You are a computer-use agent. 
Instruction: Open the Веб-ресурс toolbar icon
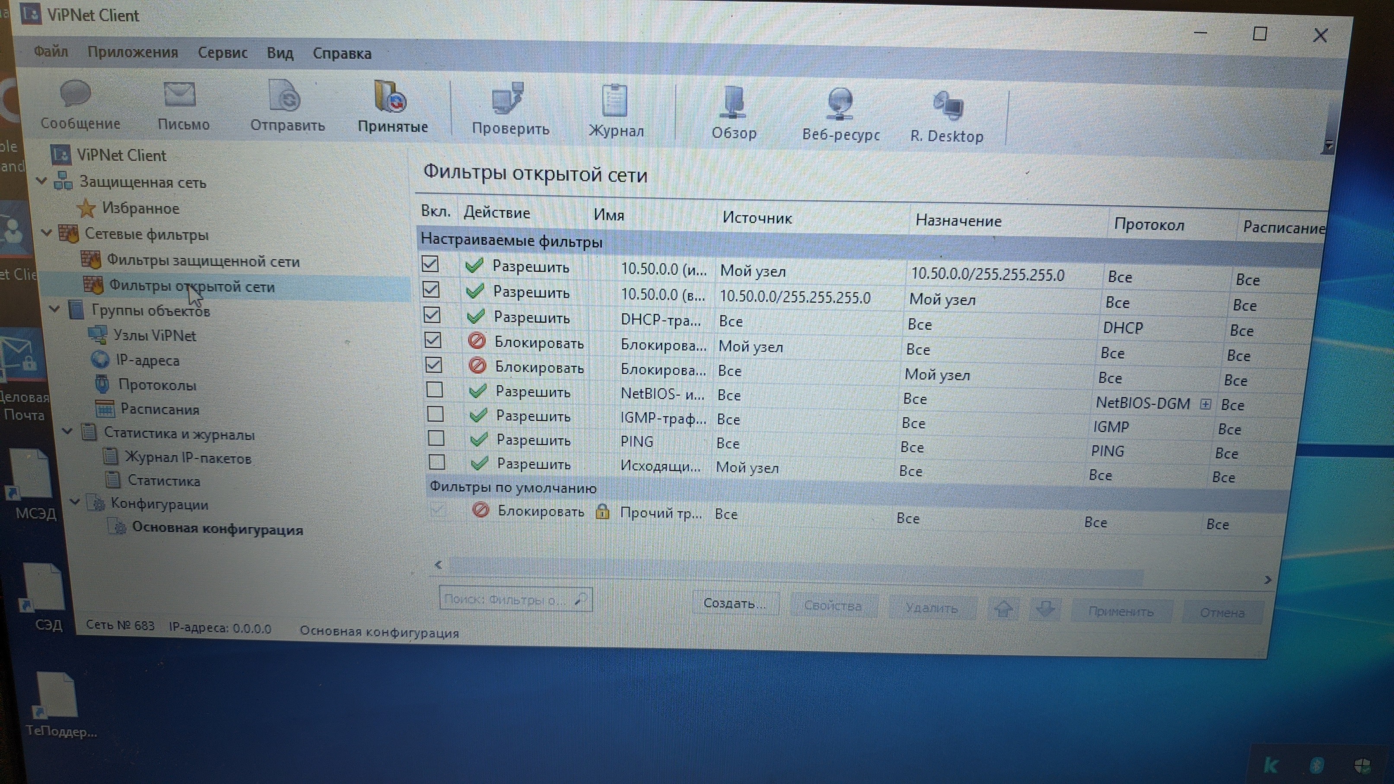[840, 104]
